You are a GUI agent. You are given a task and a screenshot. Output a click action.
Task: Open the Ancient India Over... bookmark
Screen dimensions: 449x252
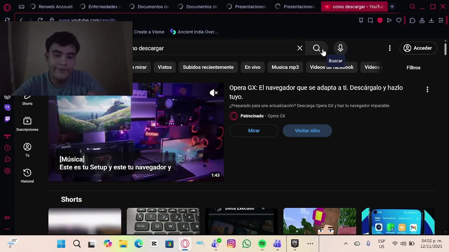click(x=194, y=32)
